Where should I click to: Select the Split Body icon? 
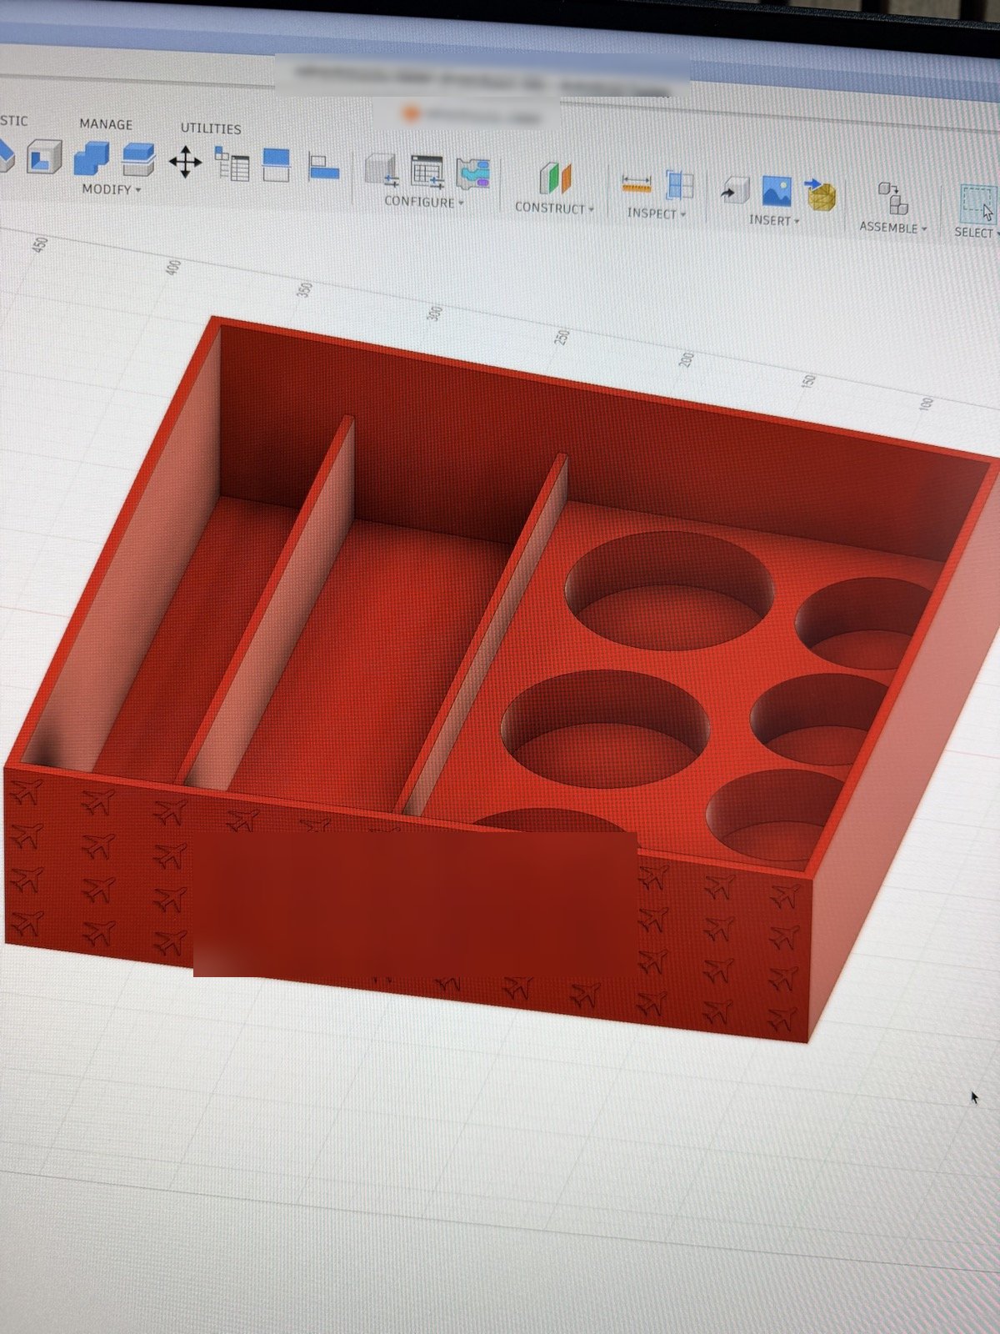click(138, 159)
